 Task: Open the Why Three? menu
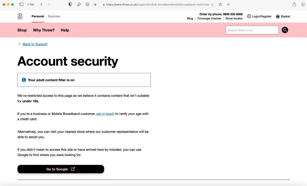(44, 30)
